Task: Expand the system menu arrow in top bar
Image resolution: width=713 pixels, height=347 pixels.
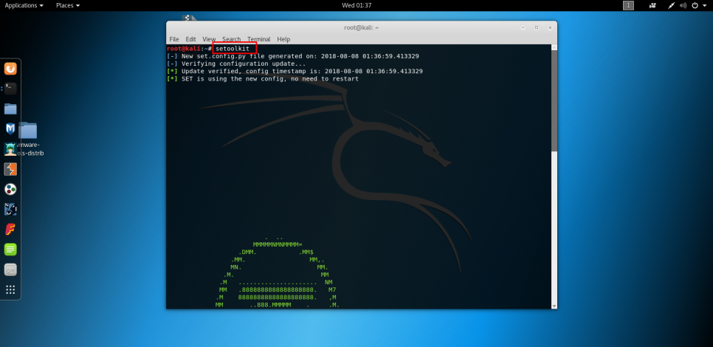Action: (x=705, y=5)
